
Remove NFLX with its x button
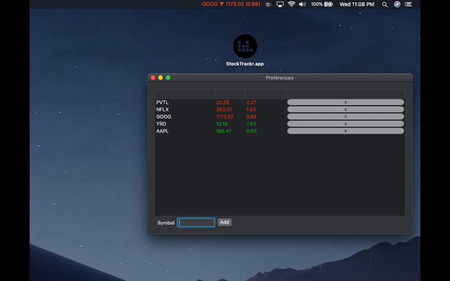coord(345,110)
